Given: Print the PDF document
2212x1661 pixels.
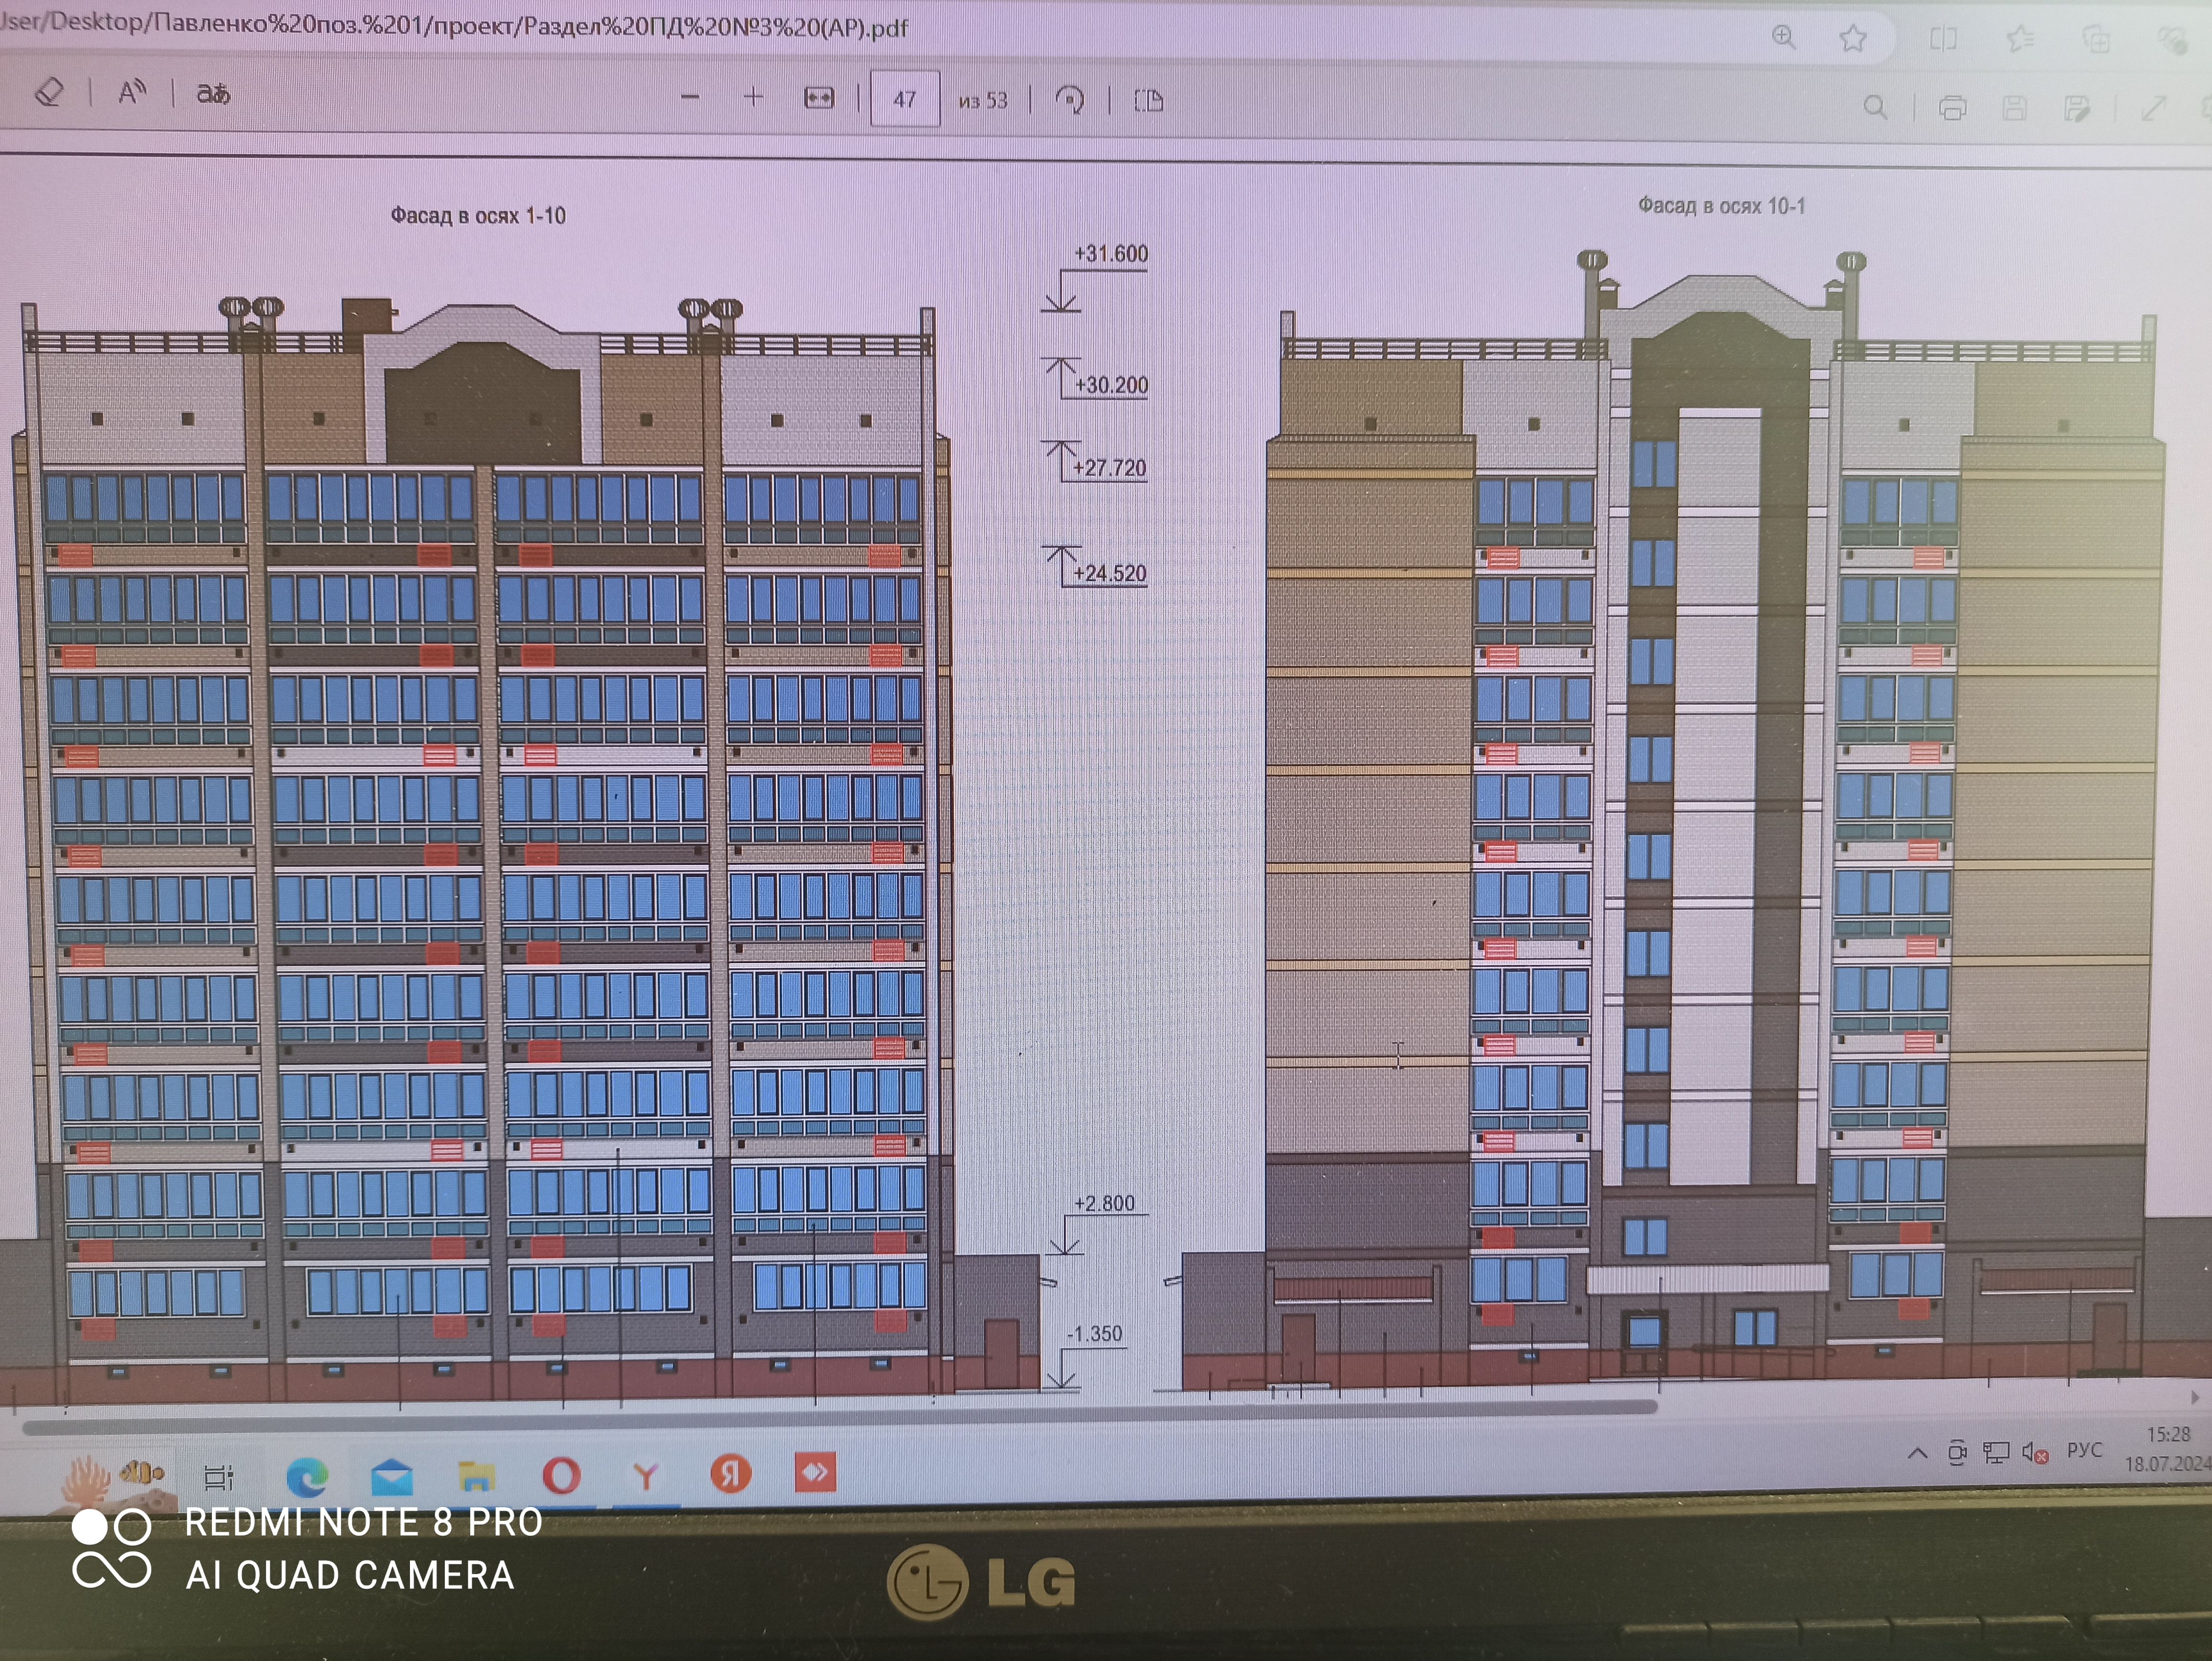Looking at the screenshot, I should (x=1952, y=108).
